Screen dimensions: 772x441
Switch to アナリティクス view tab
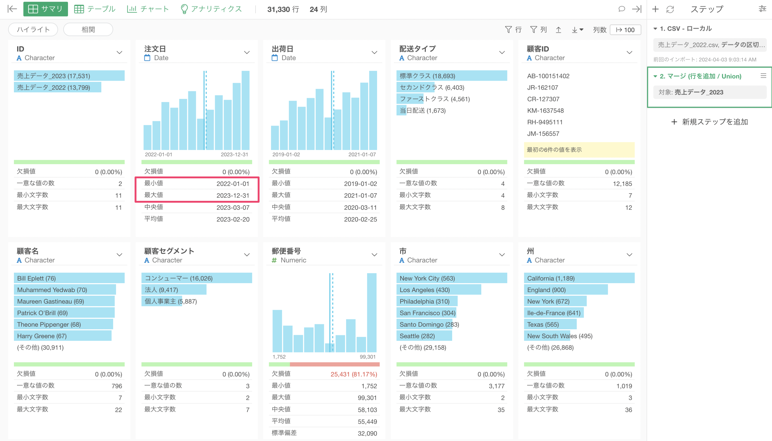tap(211, 9)
